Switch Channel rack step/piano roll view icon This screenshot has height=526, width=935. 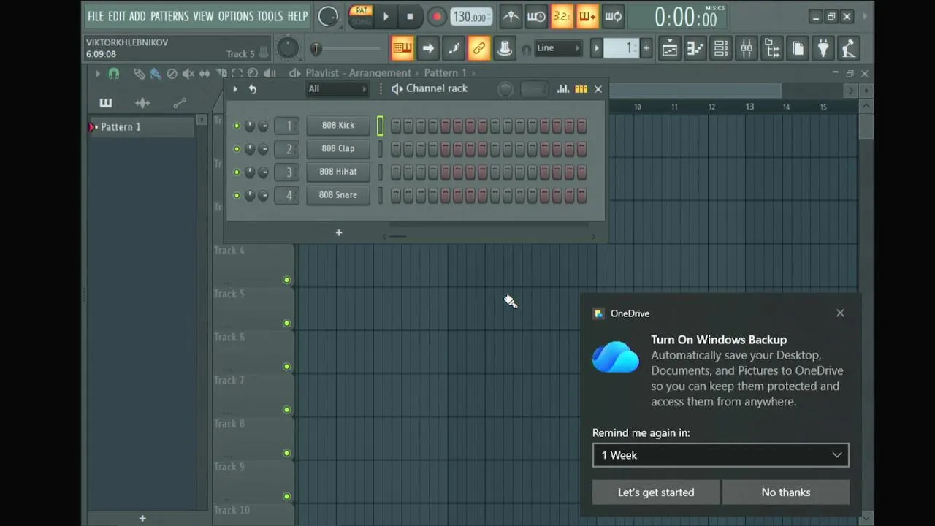[x=581, y=88]
